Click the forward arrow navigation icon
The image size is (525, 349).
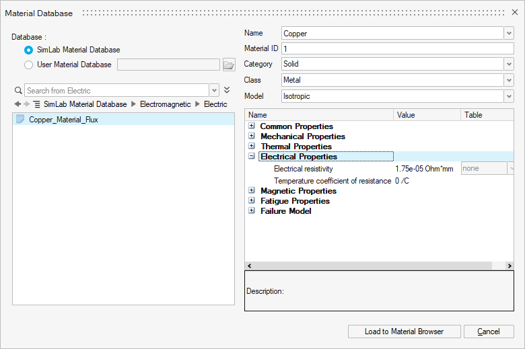pyautogui.click(x=26, y=104)
